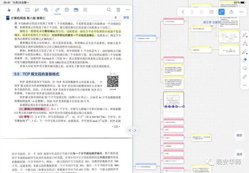Image resolution: width=249 pixels, height=173 pixels.
Task: Tap the 拖放 drag-and-drop button
Action: tap(239, 135)
